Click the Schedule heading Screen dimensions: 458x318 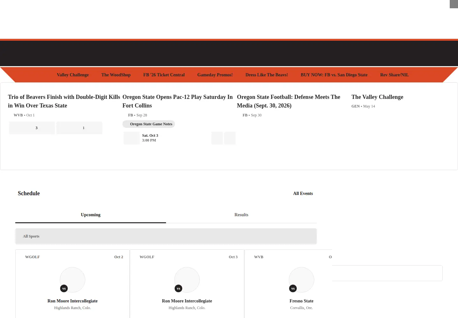click(x=29, y=193)
